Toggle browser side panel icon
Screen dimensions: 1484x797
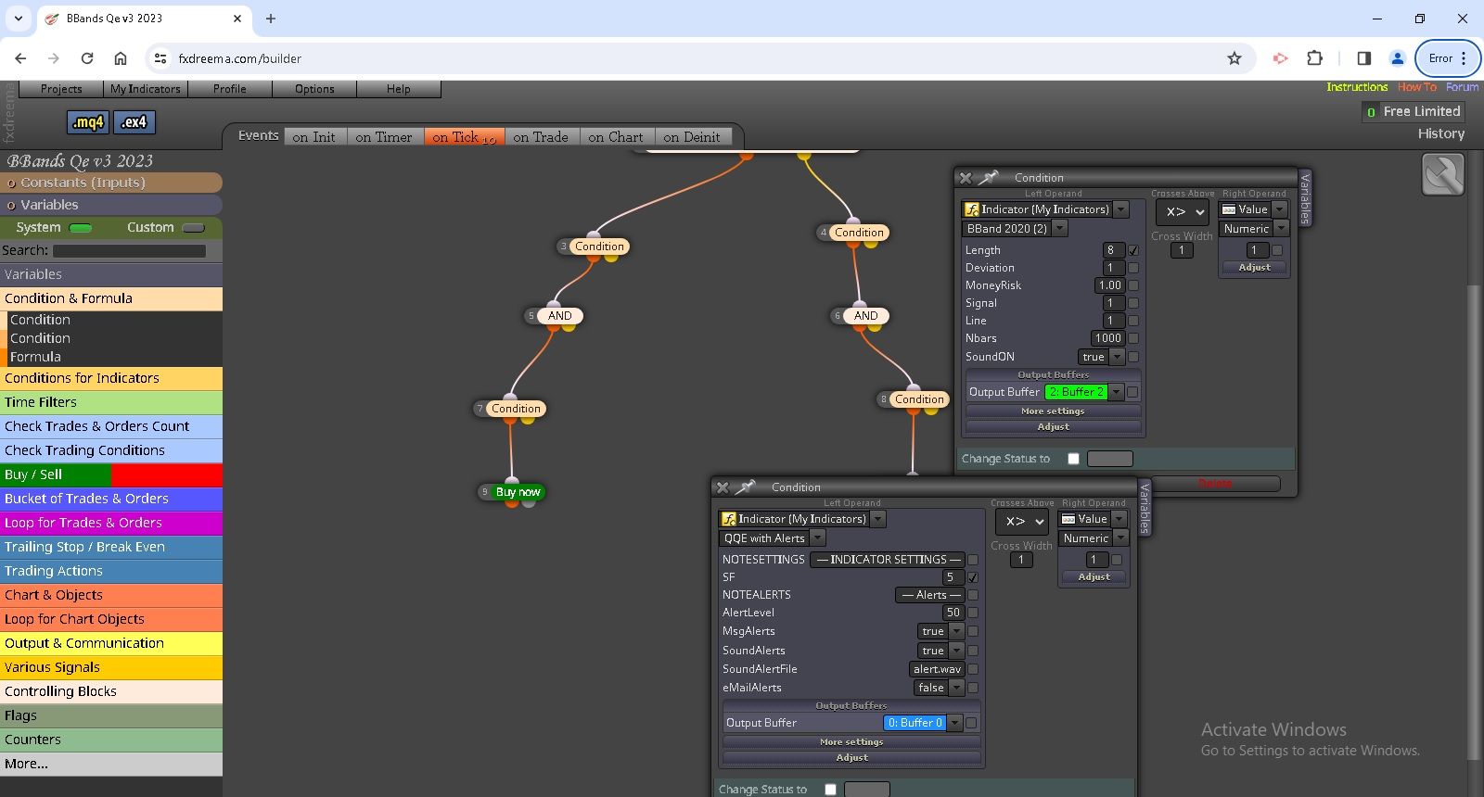click(x=1363, y=58)
